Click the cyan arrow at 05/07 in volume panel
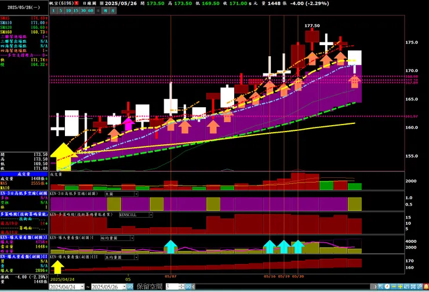Viewport: 429px width, 292px height. pos(170,247)
